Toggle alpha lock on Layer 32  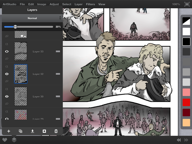tap(7, 66)
